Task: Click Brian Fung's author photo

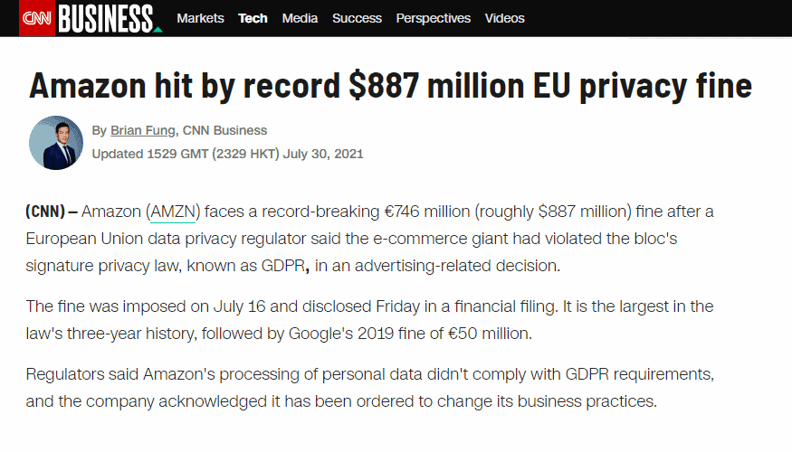Action: tap(56, 143)
